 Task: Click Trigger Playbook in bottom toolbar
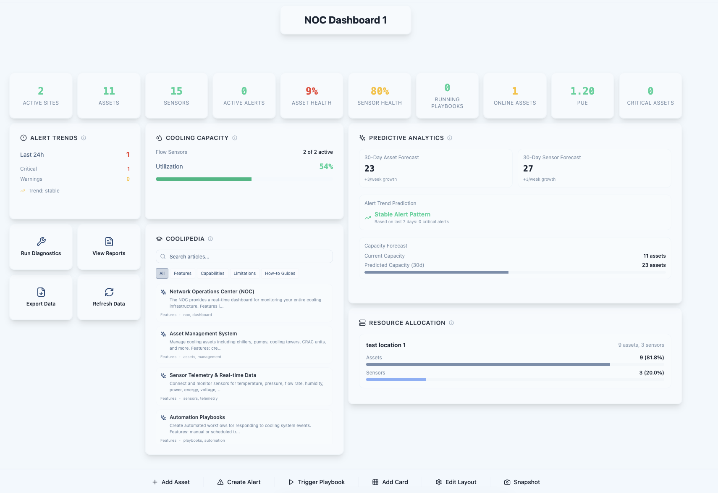pos(317,482)
